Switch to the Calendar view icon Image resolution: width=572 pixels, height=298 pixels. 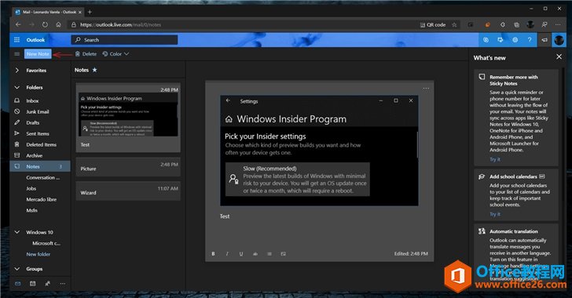[x=32, y=283]
